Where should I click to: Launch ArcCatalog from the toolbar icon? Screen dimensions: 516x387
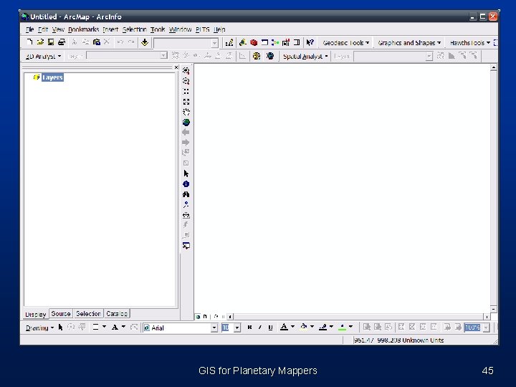(243, 42)
